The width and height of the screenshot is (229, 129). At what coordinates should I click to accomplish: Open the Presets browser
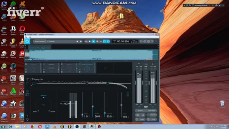coord(52,41)
